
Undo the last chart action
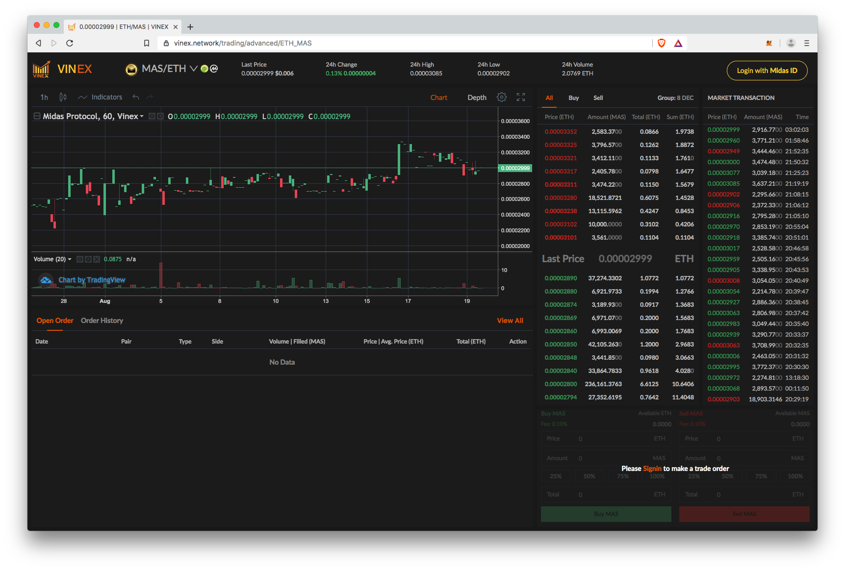[136, 97]
